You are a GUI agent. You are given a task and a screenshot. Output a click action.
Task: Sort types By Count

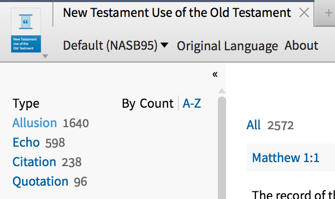click(147, 104)
